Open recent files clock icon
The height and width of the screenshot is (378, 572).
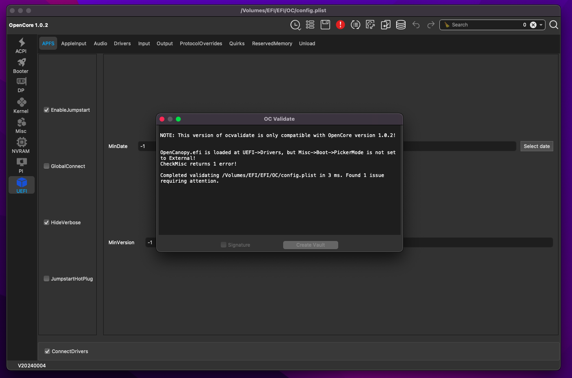click(295, 25)
